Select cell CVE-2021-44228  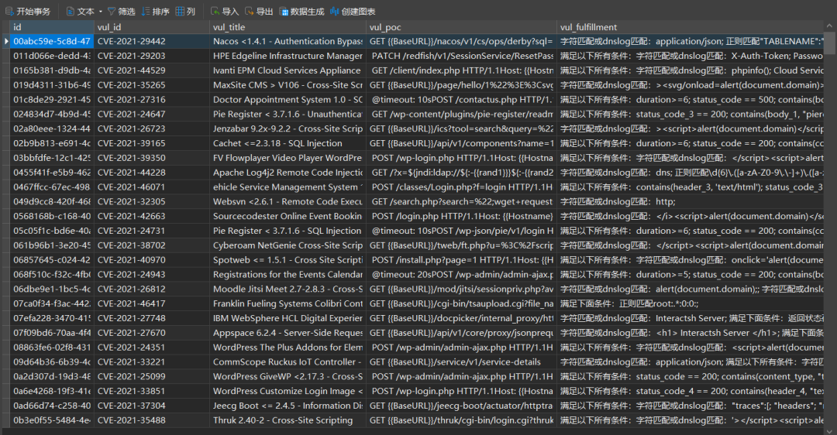click(x=152, y=172)
